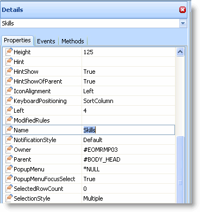Select IconAlignment value Left
This screenshot has width=200, height=212.
pos(89,91)
